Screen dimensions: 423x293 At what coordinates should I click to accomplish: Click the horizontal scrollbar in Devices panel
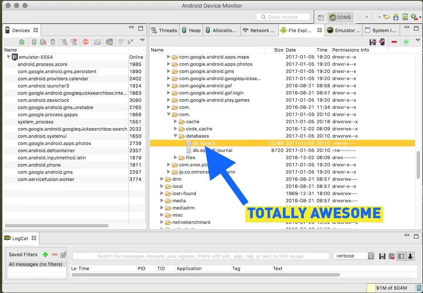click(57, 226)
